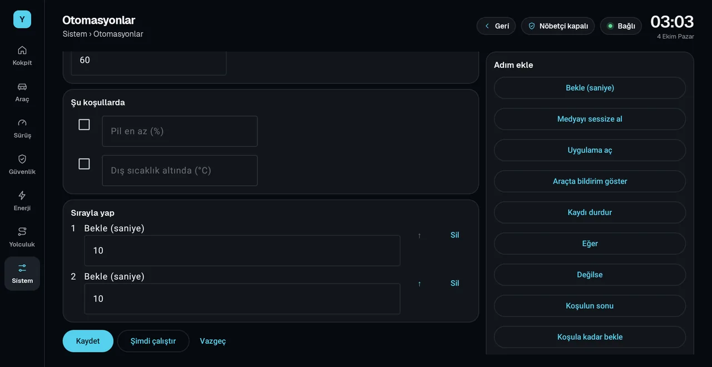Click the Geri back button
Viewport: 712px width, 367px height.
coord(496,26)
